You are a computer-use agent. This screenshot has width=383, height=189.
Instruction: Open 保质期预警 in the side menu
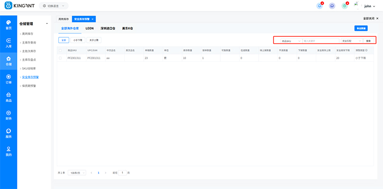[x=29, y=86]
